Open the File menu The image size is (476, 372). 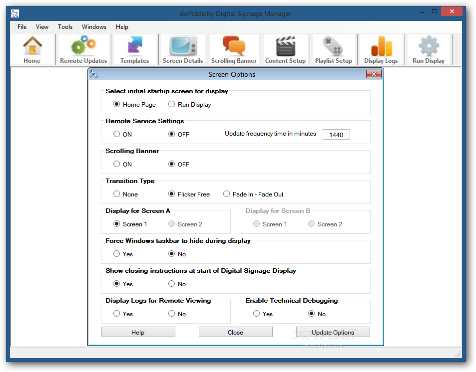coord(22,27)
